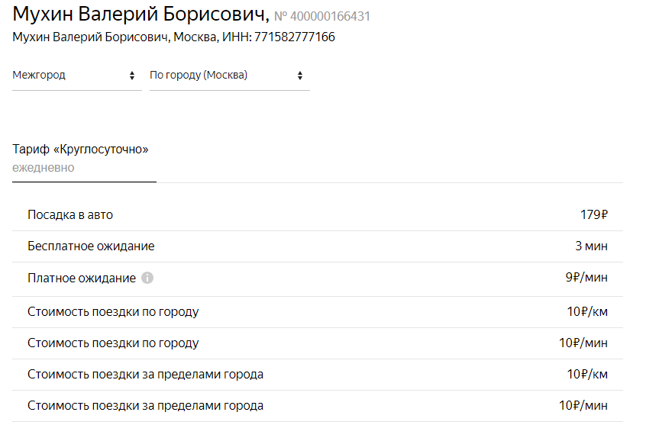646x425 pixels.
Task: Click the arrows icon of the Межгород selector
Action: tap(132, 76)
